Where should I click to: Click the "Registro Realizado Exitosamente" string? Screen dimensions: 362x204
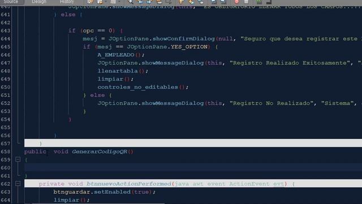(x=290, y=63)
